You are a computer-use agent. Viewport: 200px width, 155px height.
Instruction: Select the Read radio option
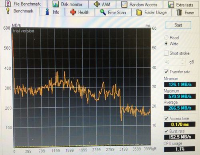(166, 38)
